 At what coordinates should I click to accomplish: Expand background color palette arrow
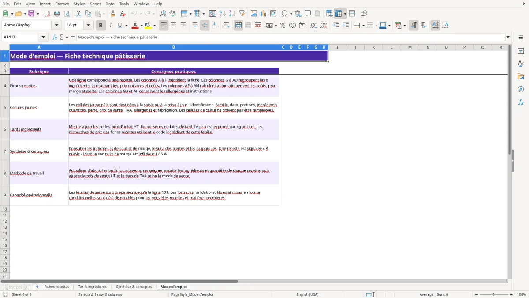(154, 26)
